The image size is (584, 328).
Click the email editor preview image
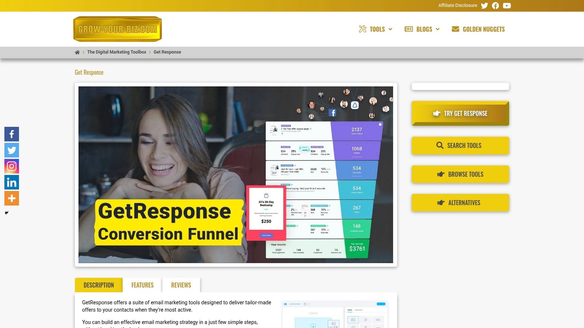tap(335, 314)
